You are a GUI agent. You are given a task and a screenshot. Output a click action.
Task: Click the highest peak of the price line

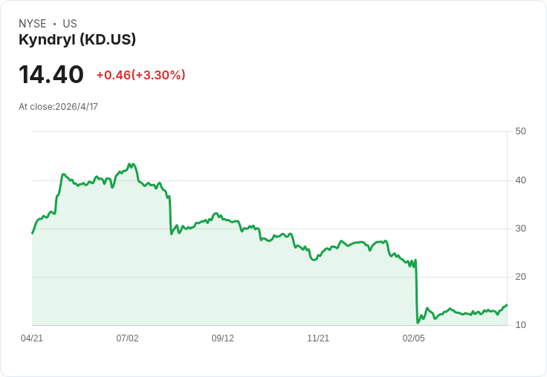[x=129, y=164]
